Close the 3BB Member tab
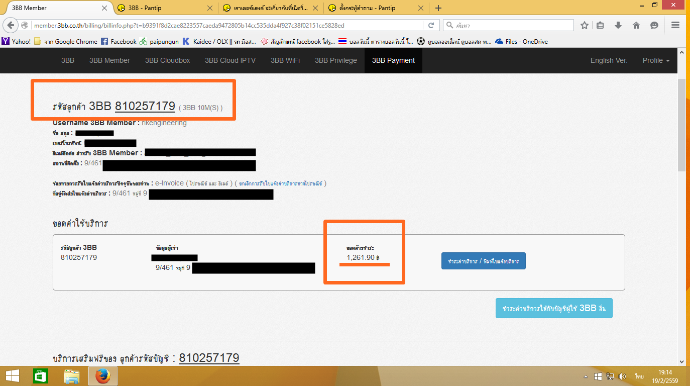The width and height of the screenshot is (690, 386). coord(104,8)
